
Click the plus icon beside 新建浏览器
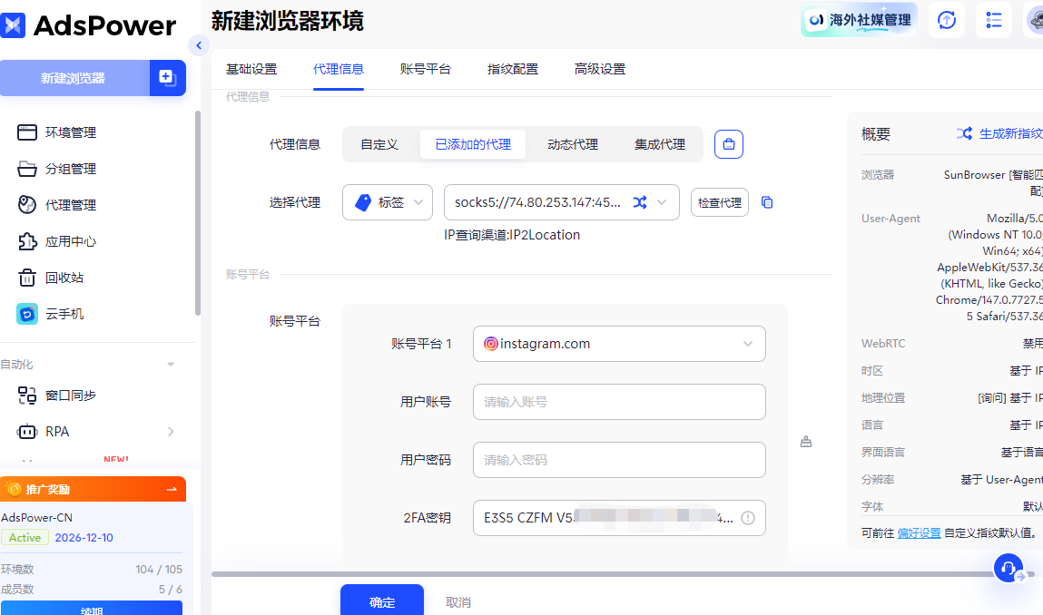click(167, 78)
